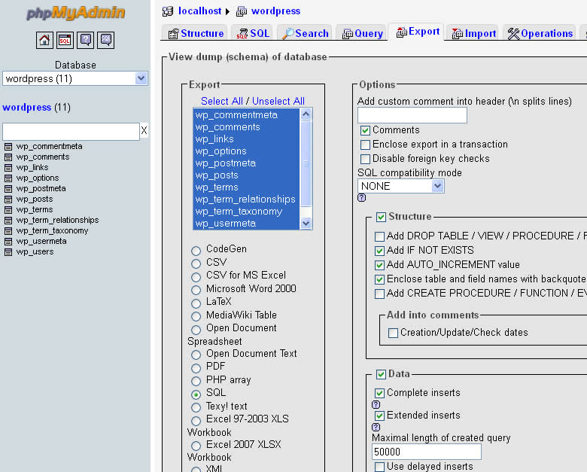Open wordpress breadcrumb link
This screenshot has height=472, width=587.
(276, 11)
